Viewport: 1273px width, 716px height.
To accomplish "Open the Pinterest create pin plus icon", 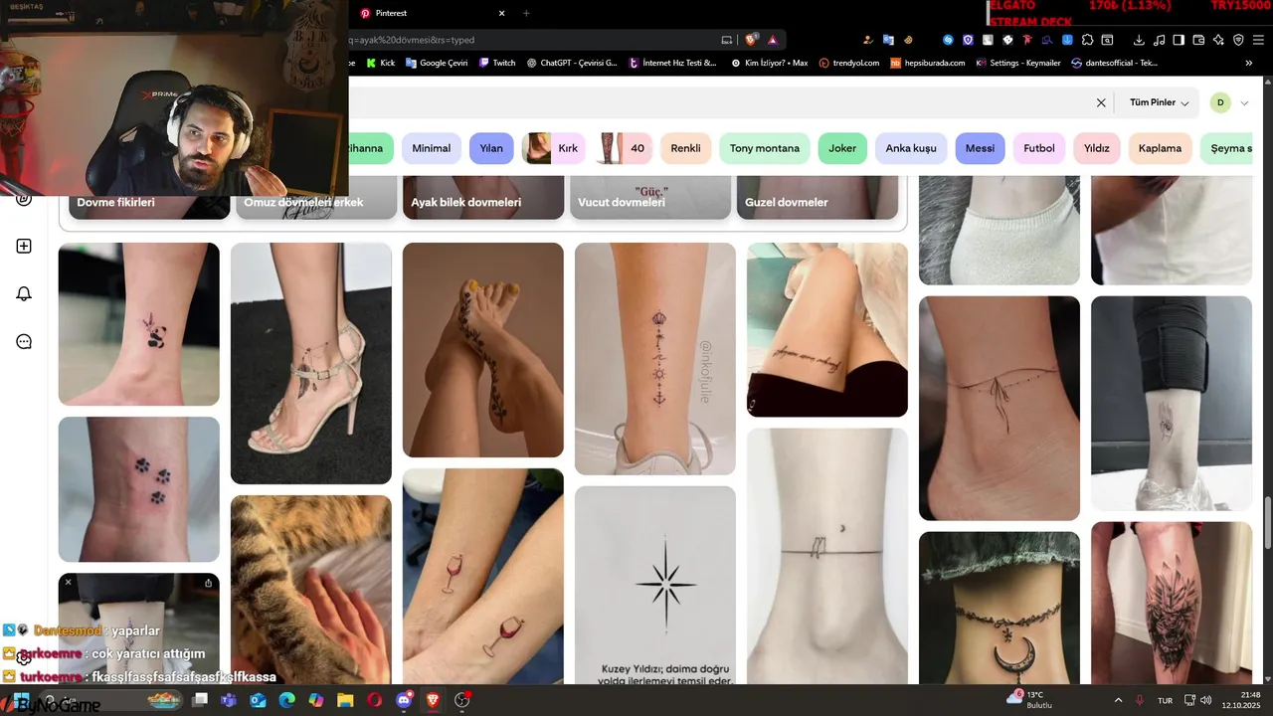I will pos(24,247).
